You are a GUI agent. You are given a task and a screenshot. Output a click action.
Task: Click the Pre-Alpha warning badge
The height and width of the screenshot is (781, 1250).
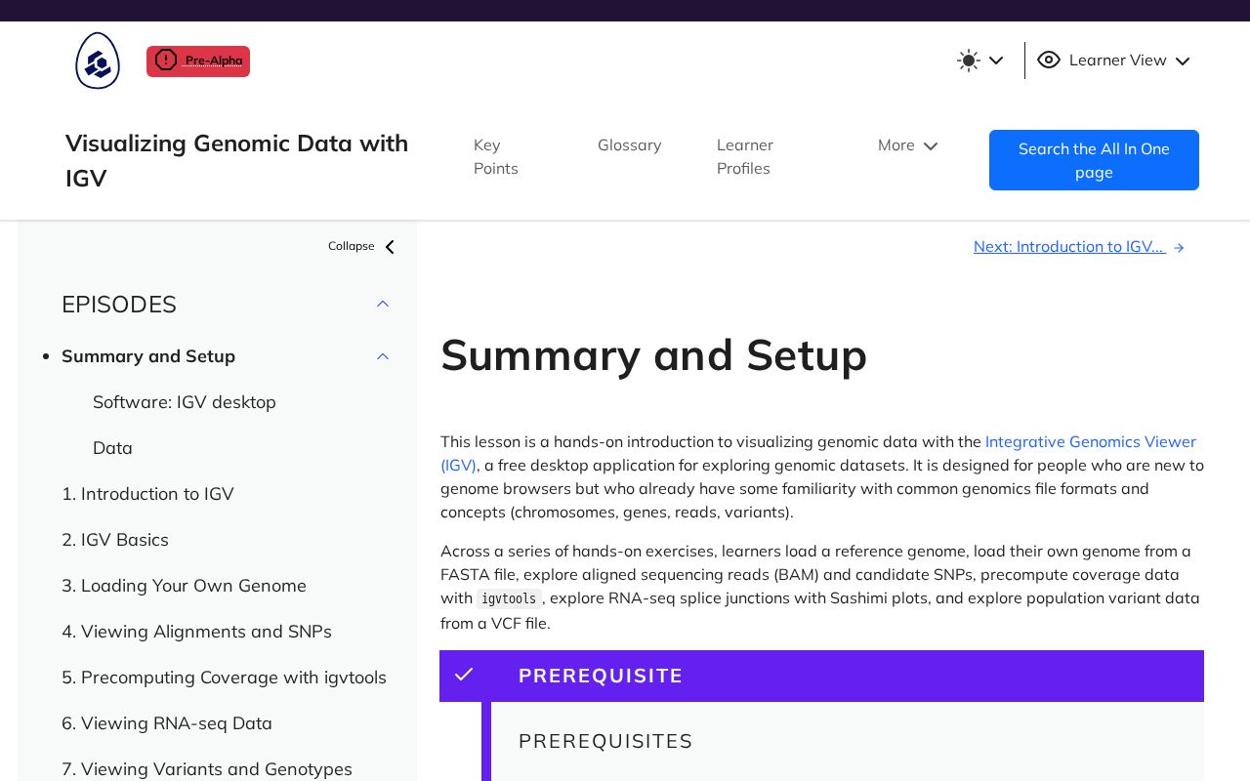(x=198, y=61)
